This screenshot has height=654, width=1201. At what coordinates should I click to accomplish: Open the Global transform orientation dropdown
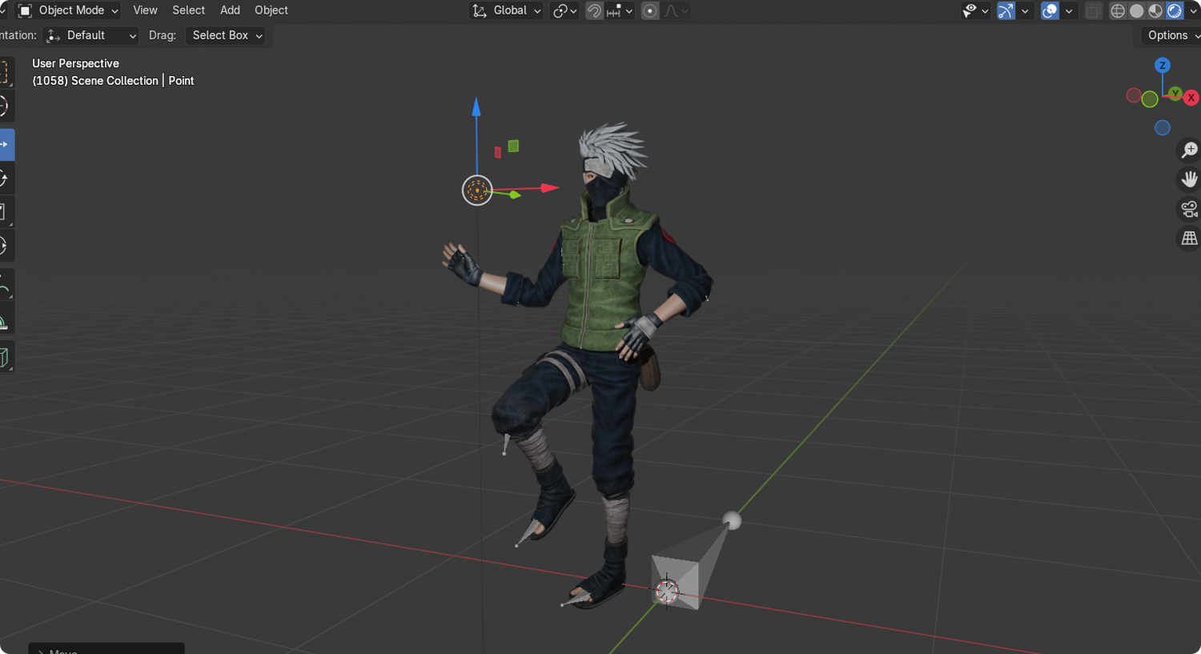click(507, 10)
